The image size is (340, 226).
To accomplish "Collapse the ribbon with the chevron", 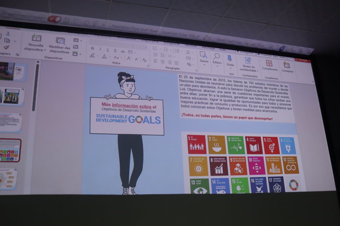I will (x=313, y=82).
